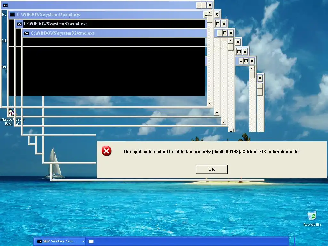Close the rightmost cascaded window
The image size is (328, 246).
[260, 78]
